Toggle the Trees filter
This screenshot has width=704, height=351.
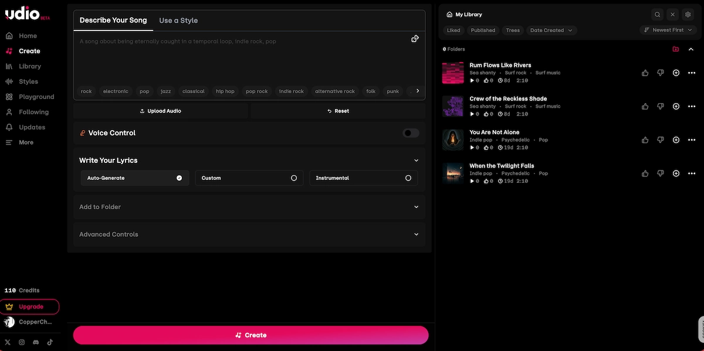tap(513, 30)
